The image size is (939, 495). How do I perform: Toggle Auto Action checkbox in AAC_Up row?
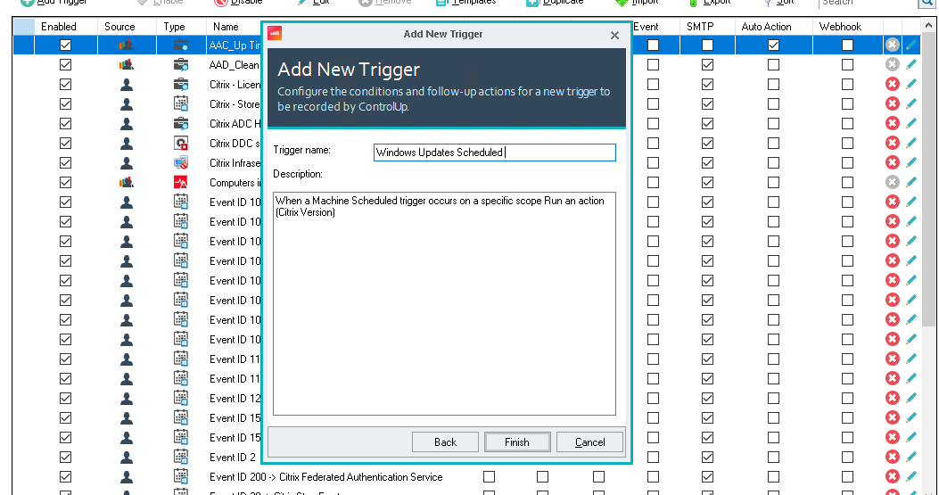773,45
